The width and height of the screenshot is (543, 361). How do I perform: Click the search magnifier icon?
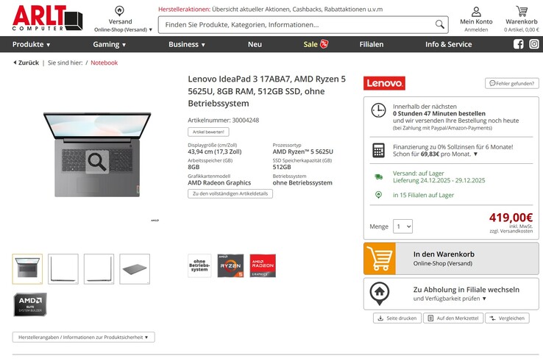pyautogui.click(x=439, y=24)
